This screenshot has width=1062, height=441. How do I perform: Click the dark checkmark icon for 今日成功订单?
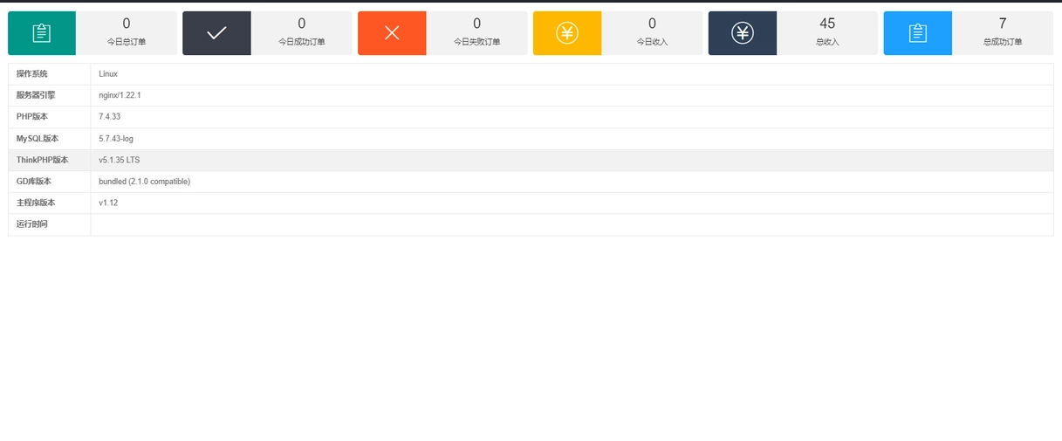(x=216, y=33)
